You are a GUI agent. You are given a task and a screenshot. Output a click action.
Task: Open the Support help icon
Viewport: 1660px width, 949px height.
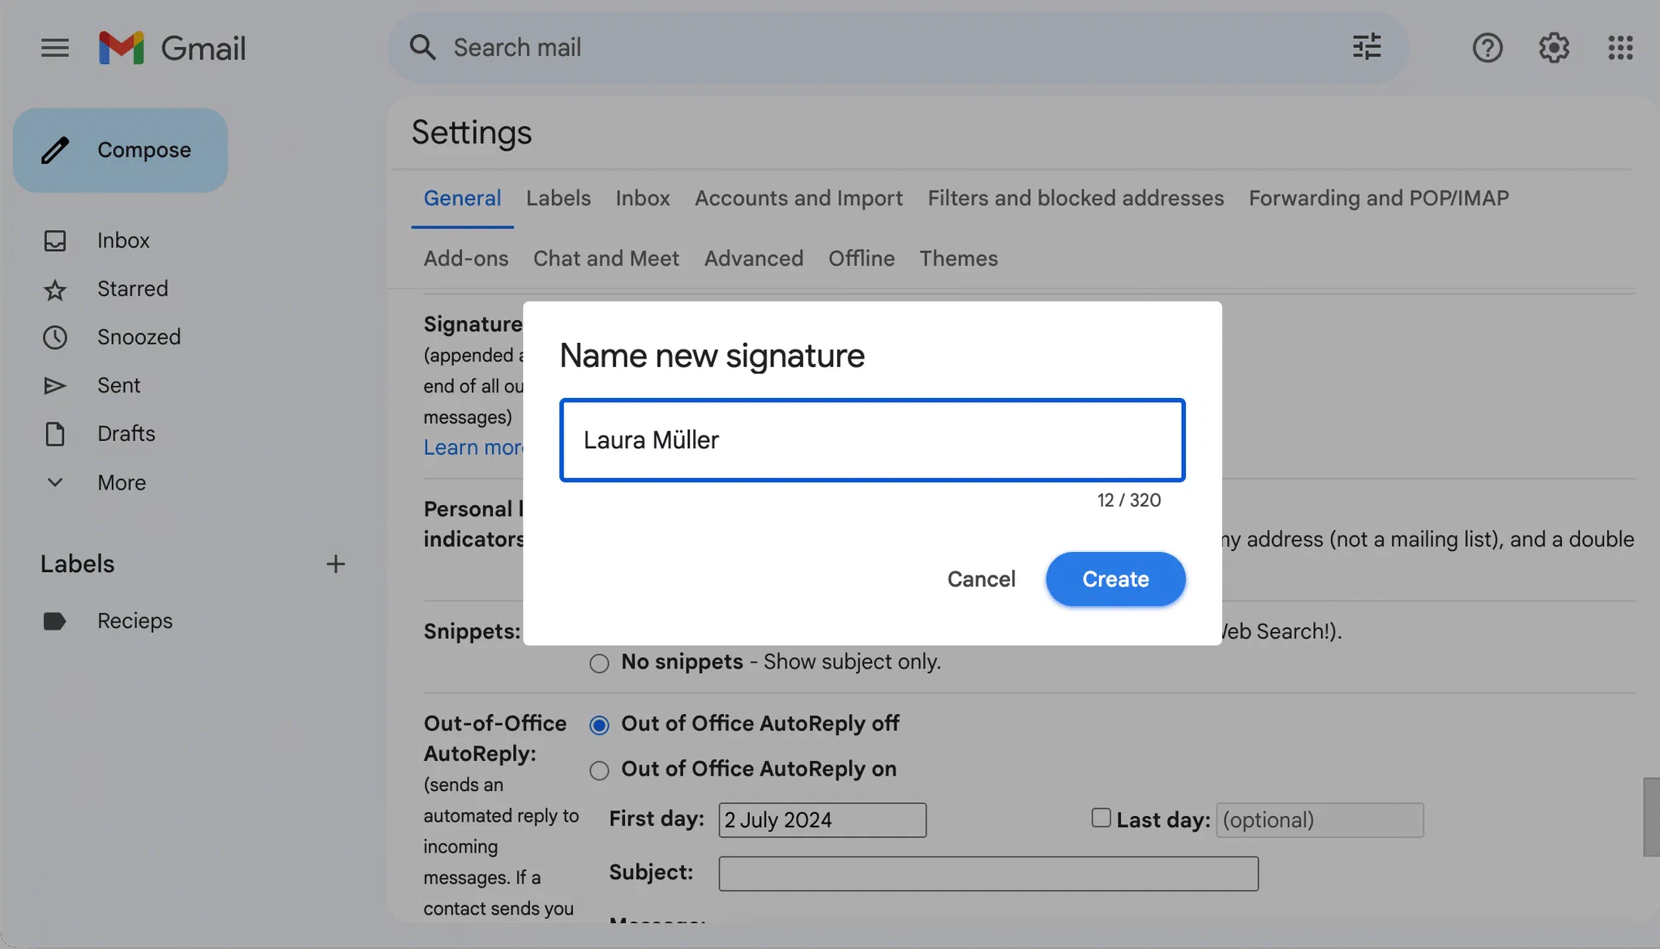[1487, 48]
